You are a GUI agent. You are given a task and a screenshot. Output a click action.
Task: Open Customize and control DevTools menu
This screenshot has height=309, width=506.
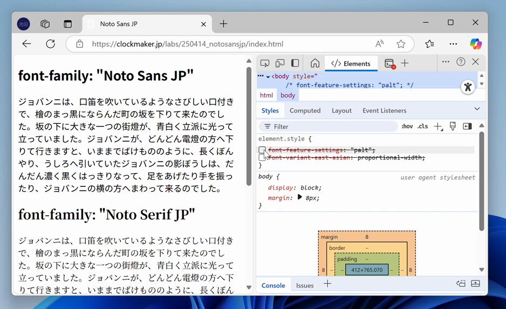pos(446,61)
